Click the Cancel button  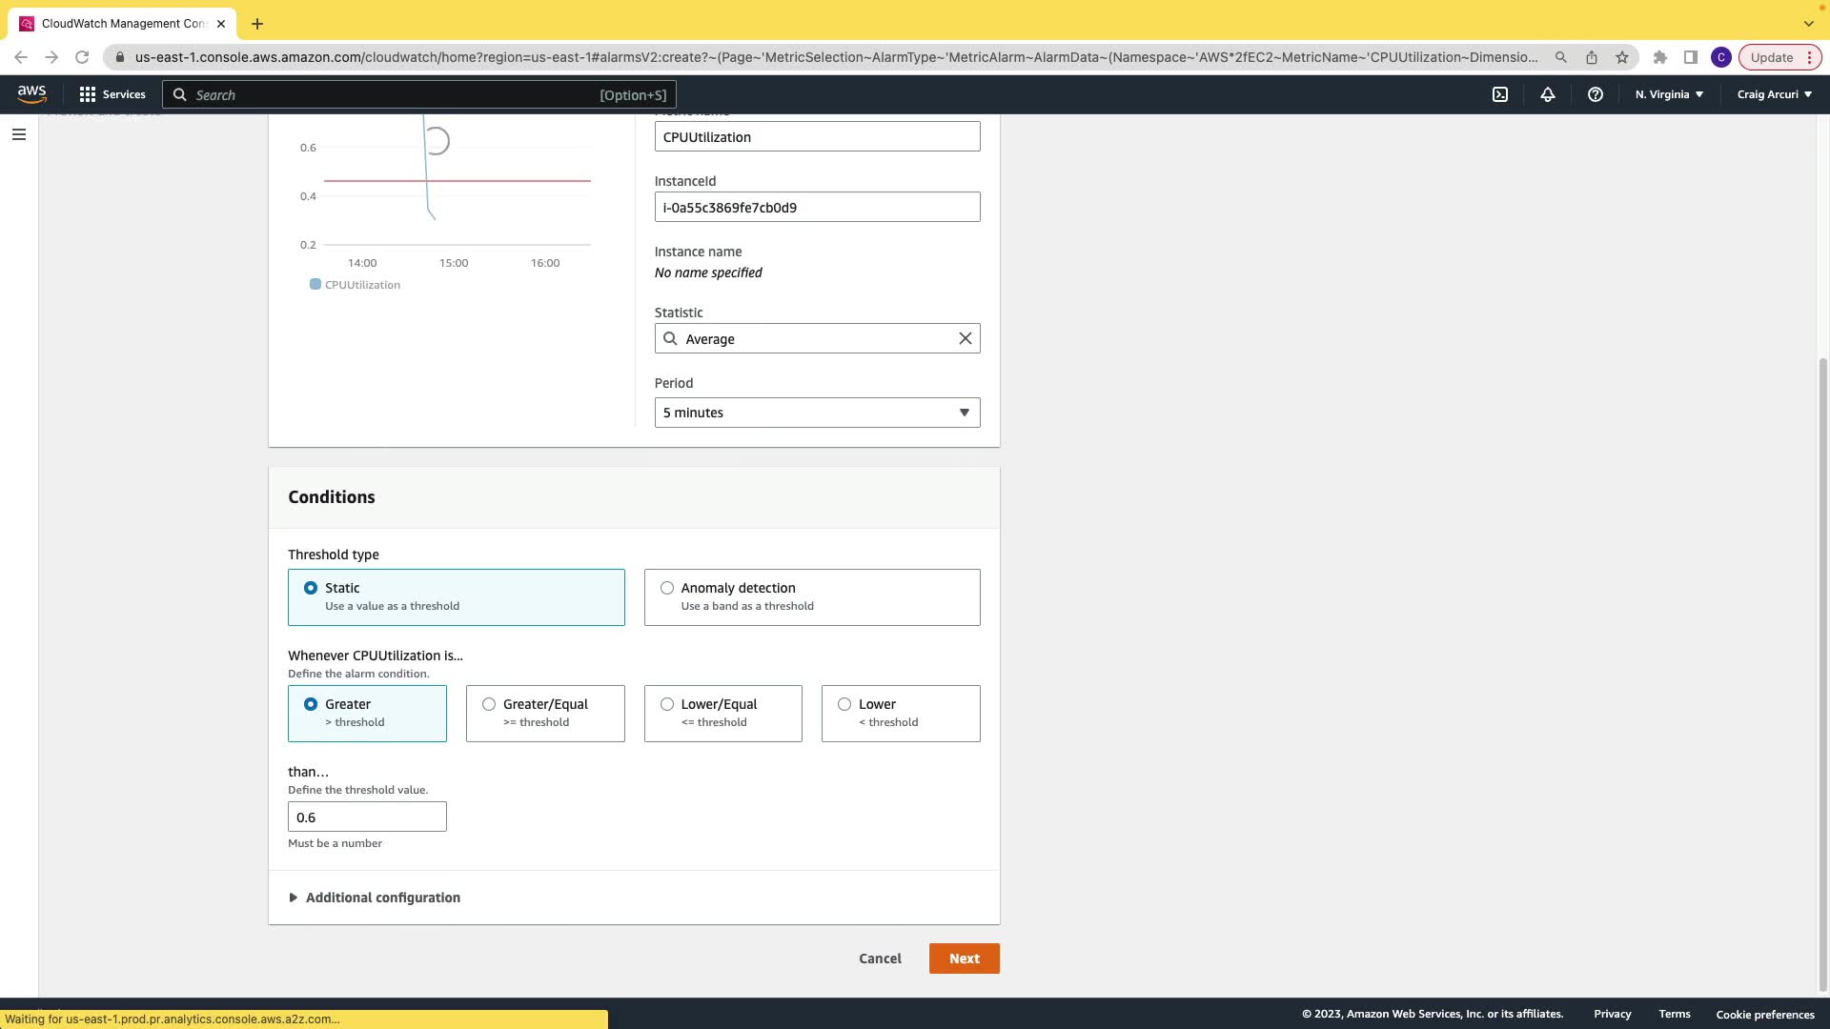pyautogui.click(x=879, y=958)
